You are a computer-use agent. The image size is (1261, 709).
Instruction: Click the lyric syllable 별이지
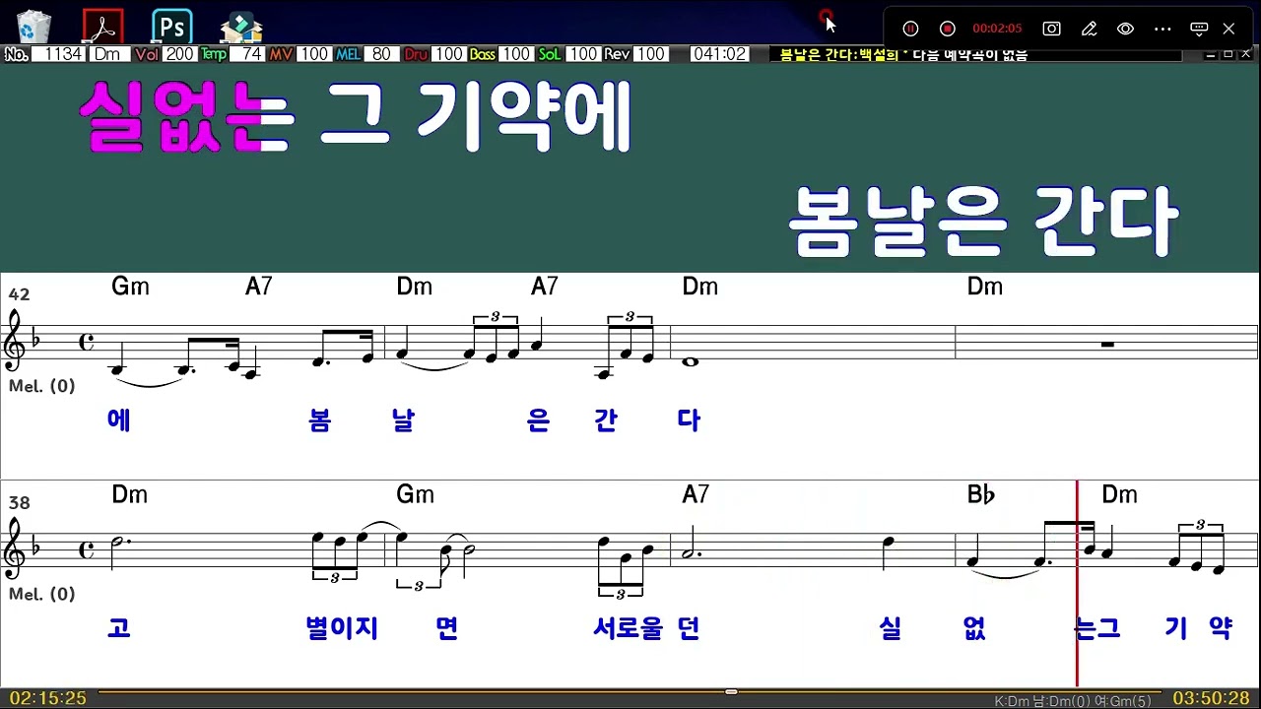342,628
